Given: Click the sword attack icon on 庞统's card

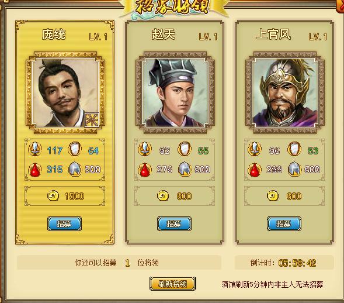Looking at the screenshot, I should [35, 149].
